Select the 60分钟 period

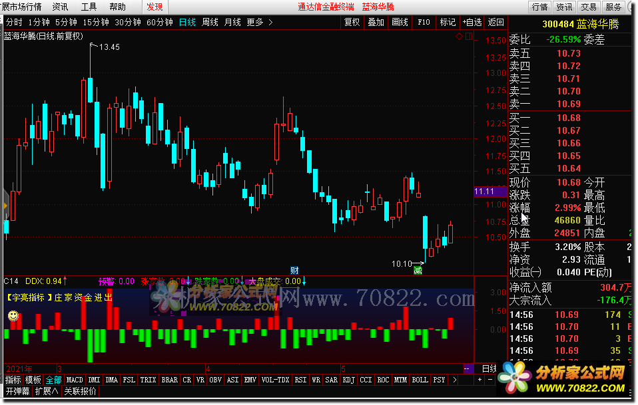(x=160, y=23)
